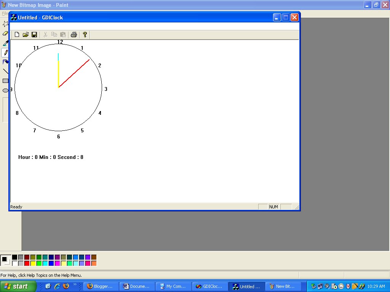Pick the Eyedropper color picker tool
390x292 pixels.
click(5, 43)
